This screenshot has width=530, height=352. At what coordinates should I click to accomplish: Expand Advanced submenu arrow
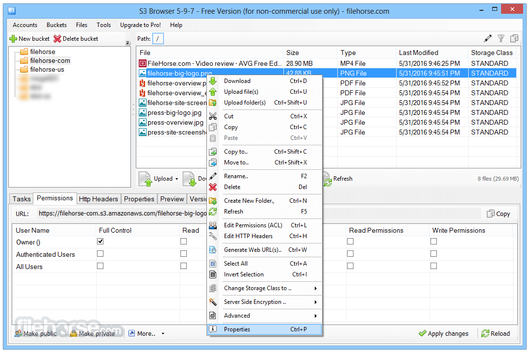click(315, 316)
